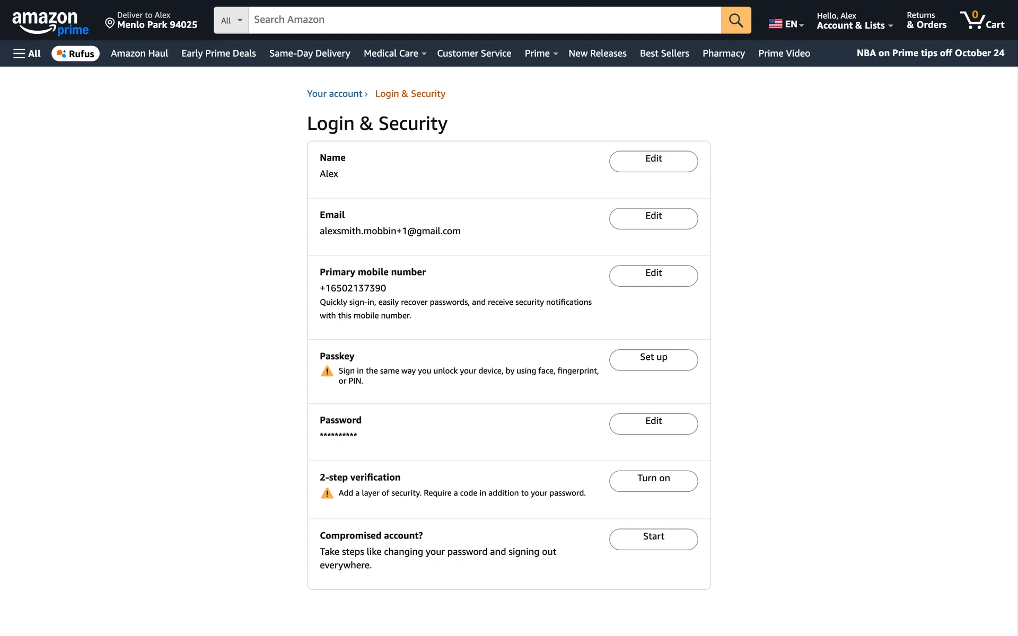This screenshot has height=636, width=1018.
Task: Start the compromised account recovery
Action: [x=653, y=539]
